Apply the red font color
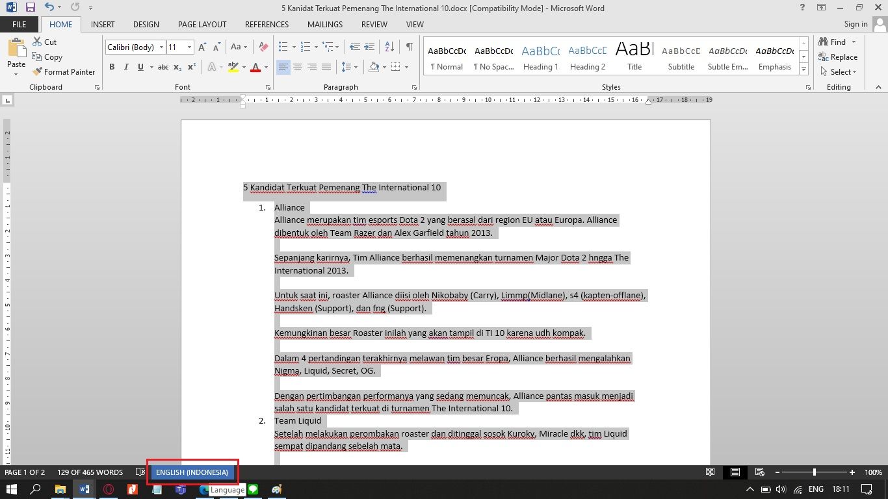 tap(255, 67)
